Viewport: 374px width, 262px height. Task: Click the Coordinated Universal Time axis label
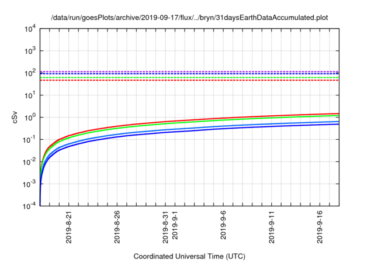tap(189, 256)
